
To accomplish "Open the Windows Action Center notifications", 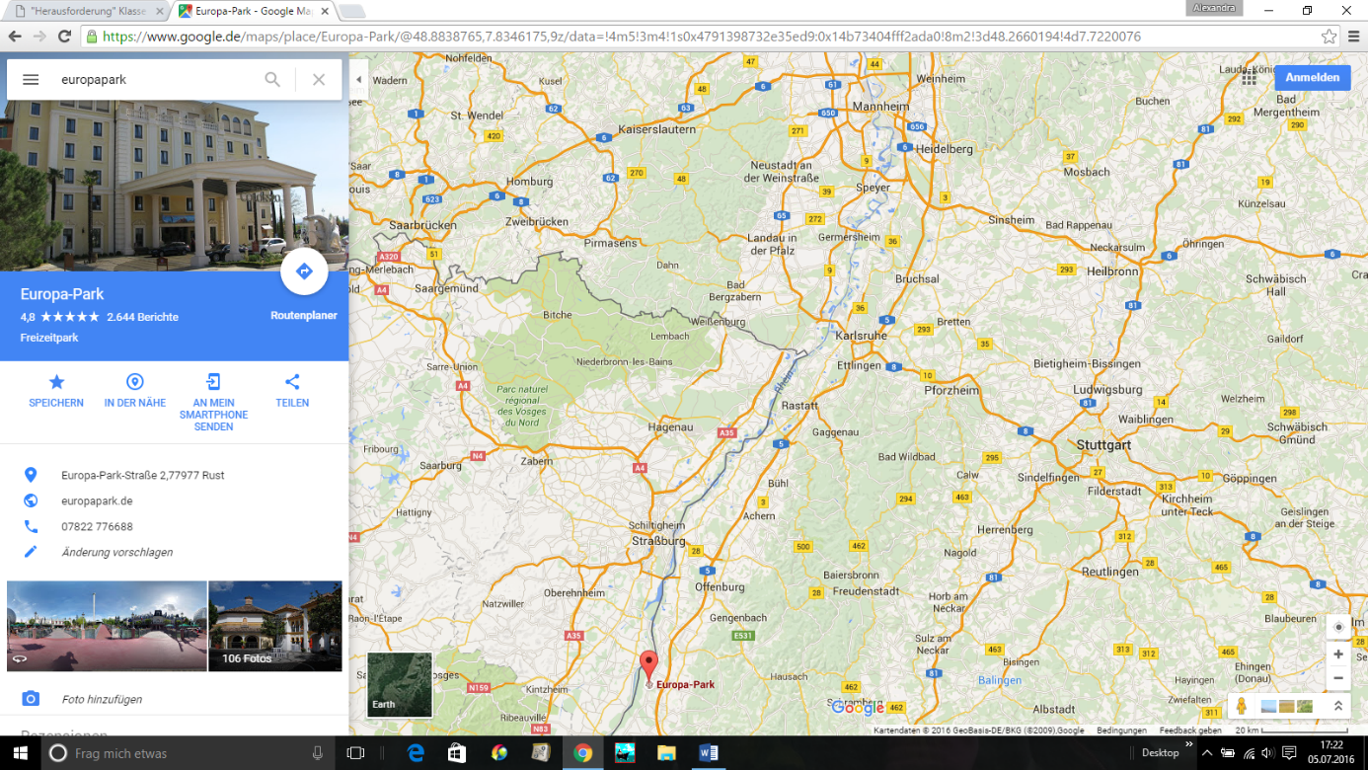I will pyautogui.click(x=1289, y=753).
